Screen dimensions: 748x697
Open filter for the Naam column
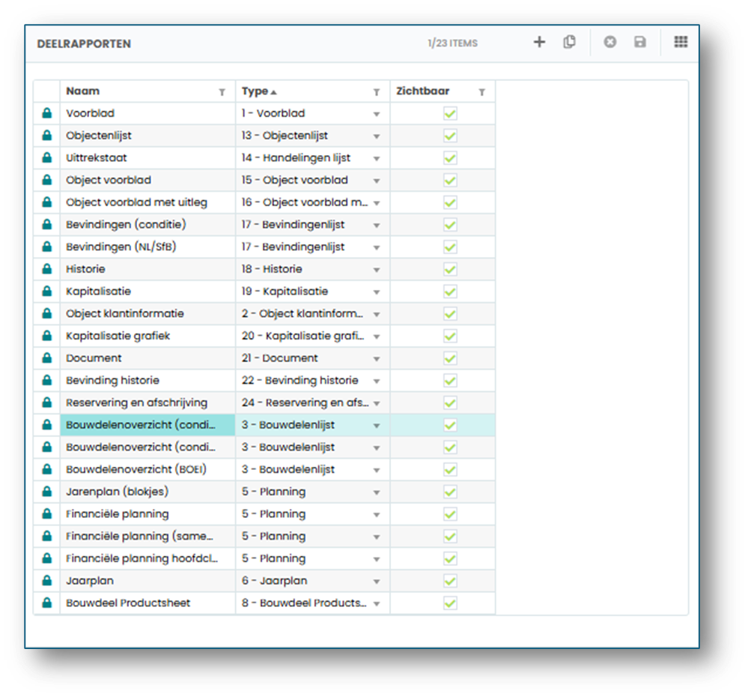[222, 92]
